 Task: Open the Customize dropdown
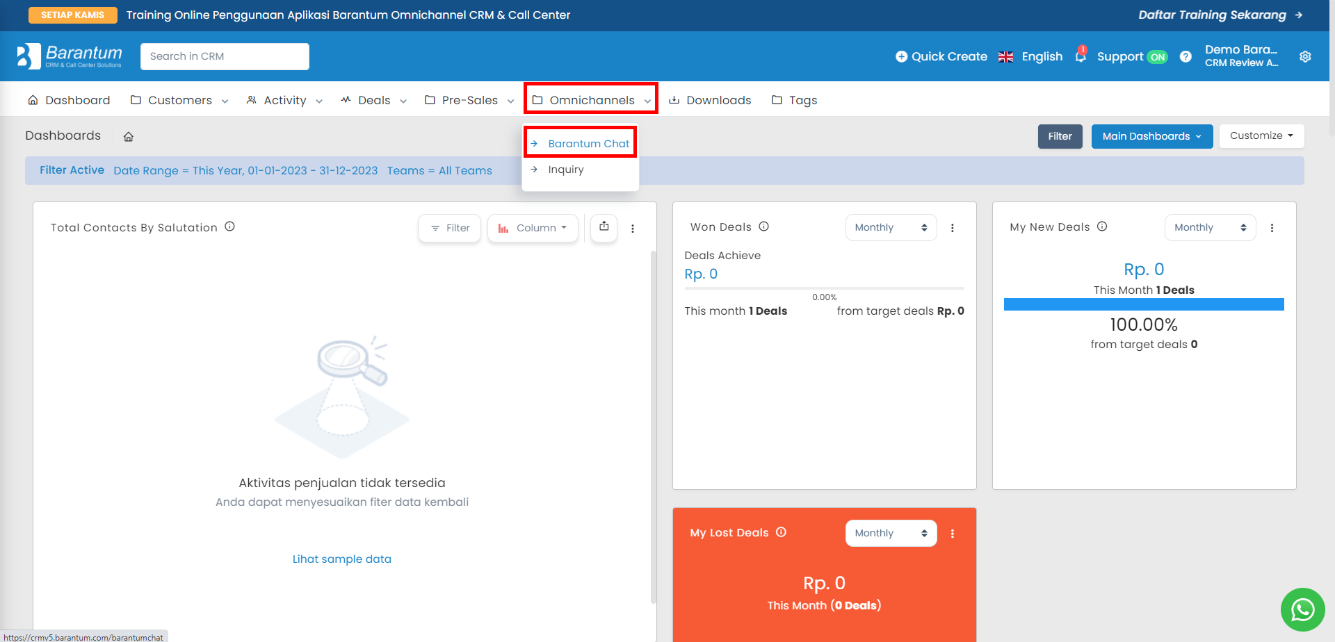pos(1261,136)
